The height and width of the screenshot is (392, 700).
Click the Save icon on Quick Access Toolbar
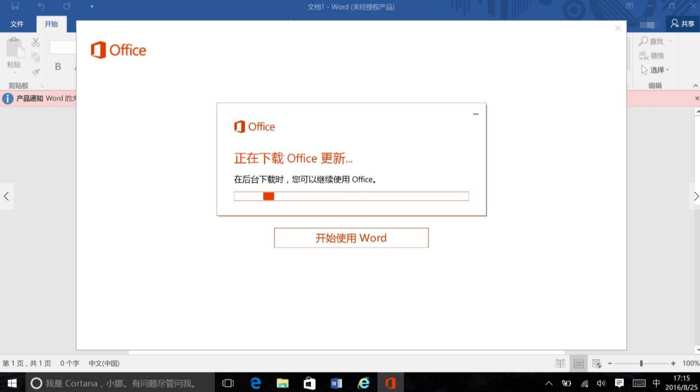pyautogui.click(x=15, y=6)
